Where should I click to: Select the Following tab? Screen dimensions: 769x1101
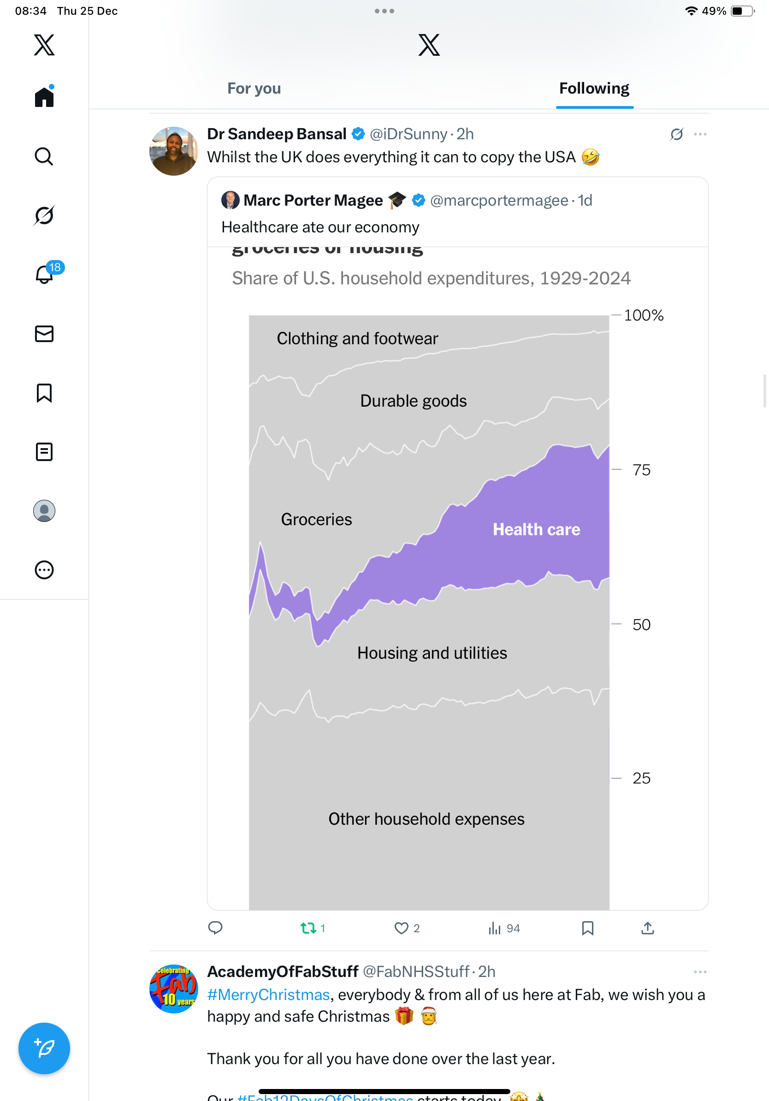pyautogui.click(x=594, y=89)
